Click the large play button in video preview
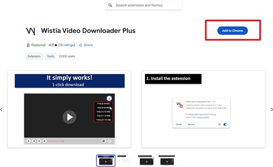This screenshot has height=167, width=273. (x=70, y=117)
